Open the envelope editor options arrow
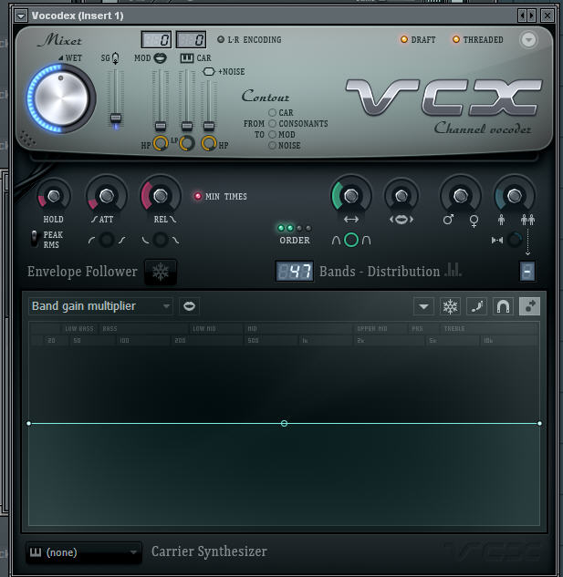The width and height of the screenshot is (563, 577). pyautogui.click(x=423, y=306)
